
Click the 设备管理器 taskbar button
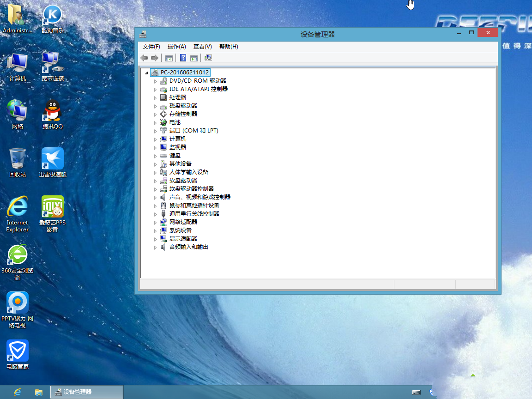pyautogui.click(x=86, y=392)
